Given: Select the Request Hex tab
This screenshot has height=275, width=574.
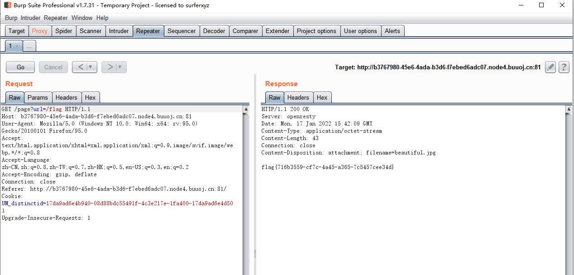Looking at the screenshot, I should 91,97.
